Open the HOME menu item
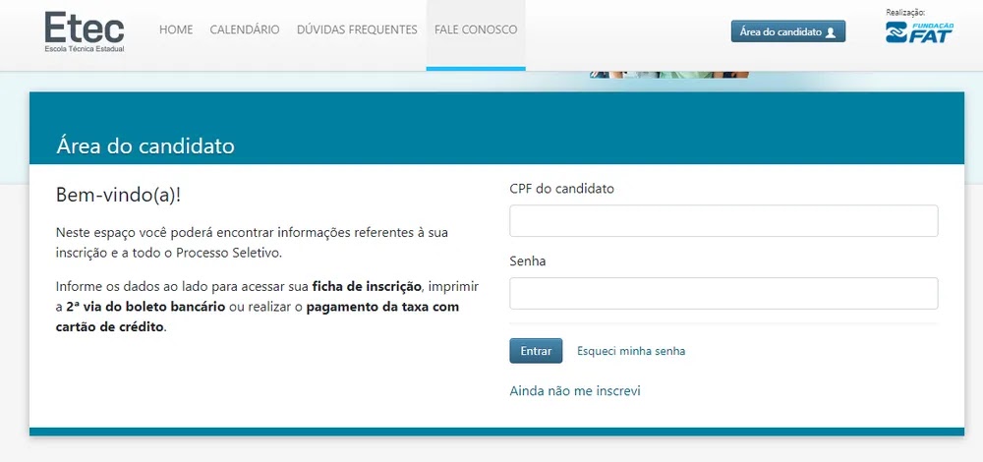The image size is (983, 462). (176, 29)
